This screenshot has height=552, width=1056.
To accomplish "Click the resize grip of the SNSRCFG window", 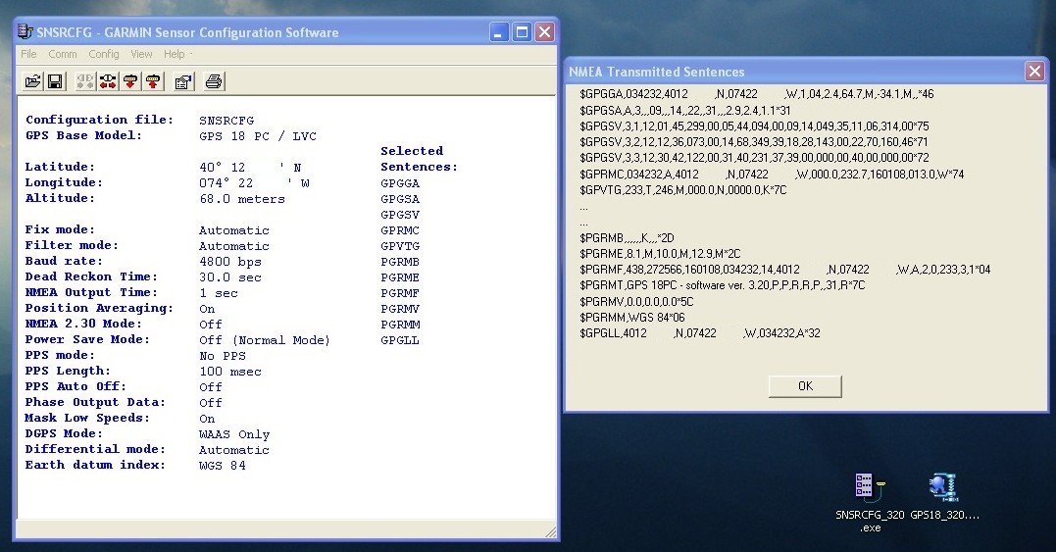I will (551, 531).
